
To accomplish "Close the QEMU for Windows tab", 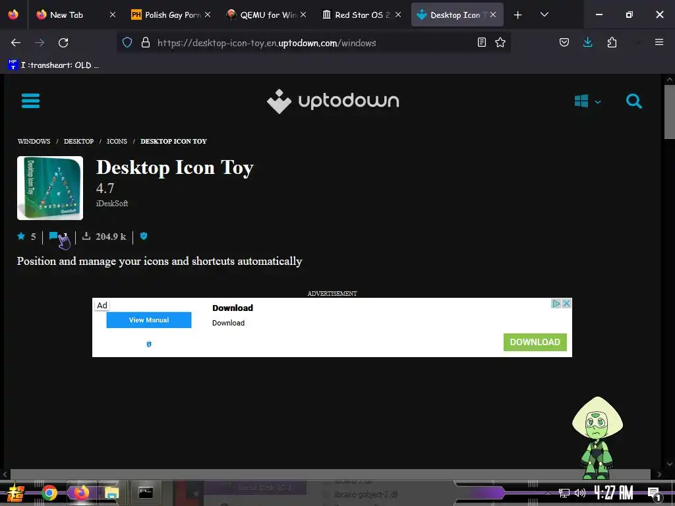I will pyautogui.click(x=303, y=14).
